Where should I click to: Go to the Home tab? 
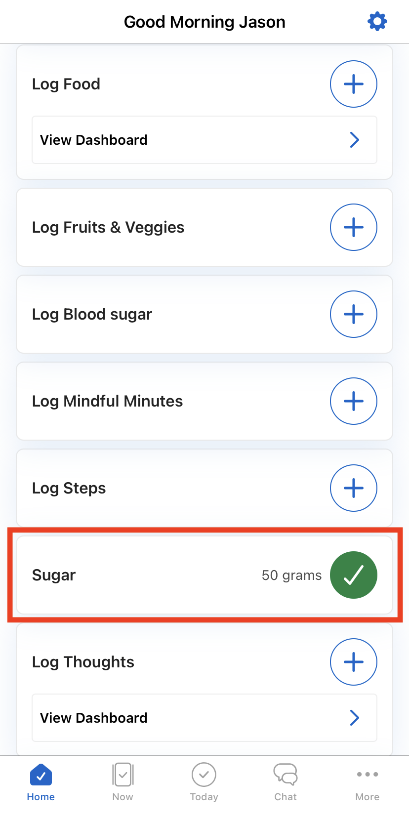click(x=41, y=781)
